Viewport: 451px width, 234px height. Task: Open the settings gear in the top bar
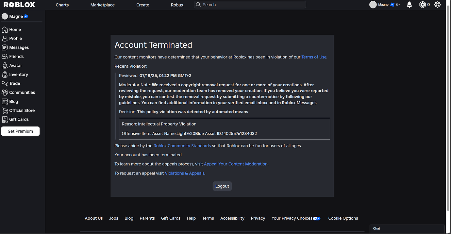point(438,5)
